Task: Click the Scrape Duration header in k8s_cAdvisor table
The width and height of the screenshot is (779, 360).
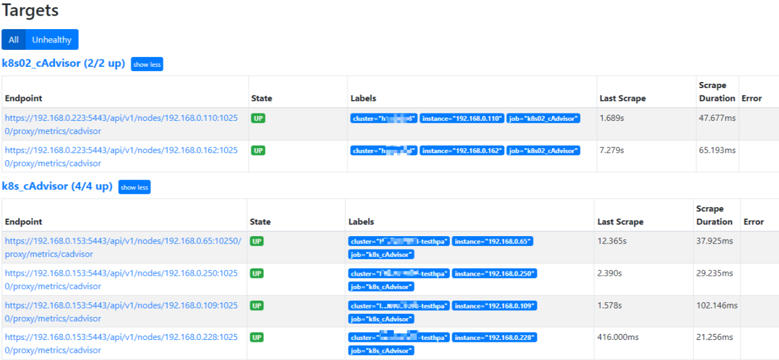Action: 715,215
